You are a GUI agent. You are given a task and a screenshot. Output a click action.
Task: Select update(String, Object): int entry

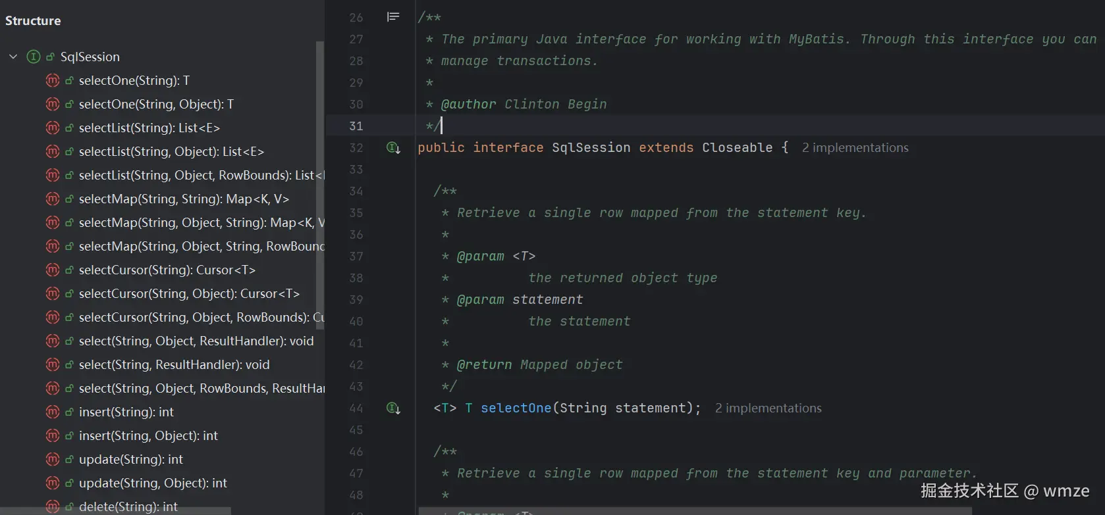153,483
